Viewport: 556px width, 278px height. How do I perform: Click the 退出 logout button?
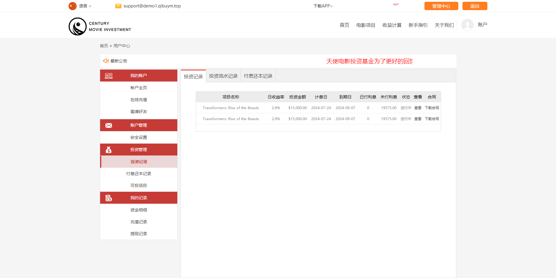pyautogui.click(x=475, y=6)
